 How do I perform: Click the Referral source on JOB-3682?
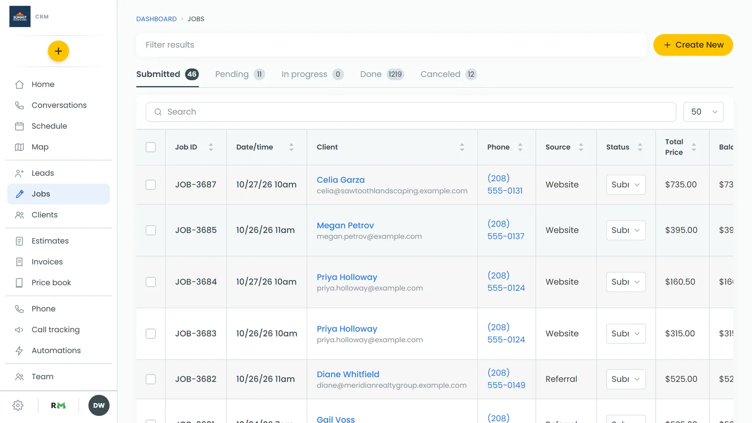(561, 379)
